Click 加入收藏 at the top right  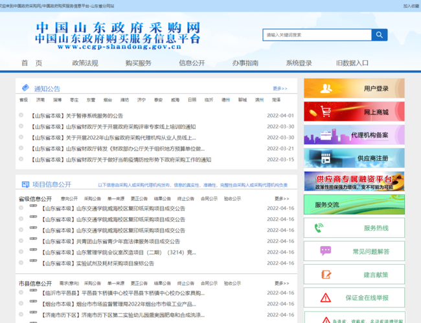click(x=411, y=6)
